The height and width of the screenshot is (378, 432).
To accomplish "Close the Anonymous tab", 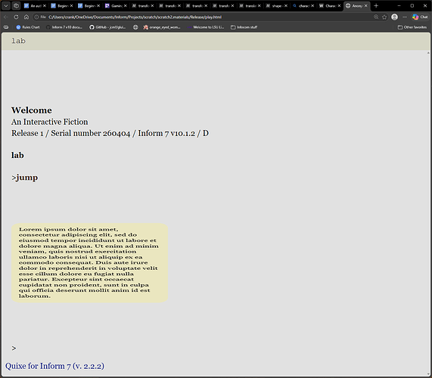I will pos(366,6).
